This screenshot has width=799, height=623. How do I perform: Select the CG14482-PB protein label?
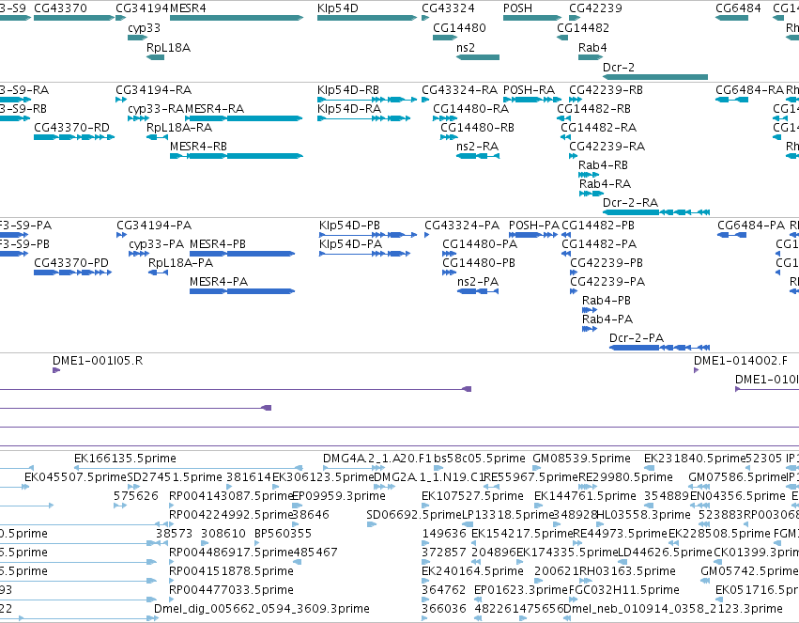598,226
